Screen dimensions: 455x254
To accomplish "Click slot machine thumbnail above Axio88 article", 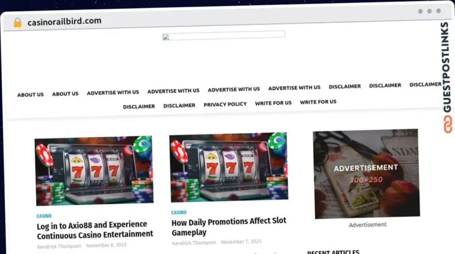I will click(x=94, y=171).
